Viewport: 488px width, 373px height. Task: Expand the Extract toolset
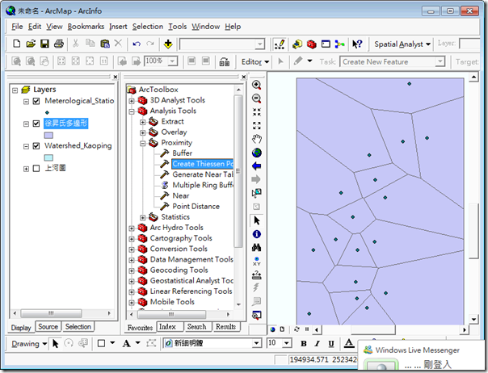point(142,122)
